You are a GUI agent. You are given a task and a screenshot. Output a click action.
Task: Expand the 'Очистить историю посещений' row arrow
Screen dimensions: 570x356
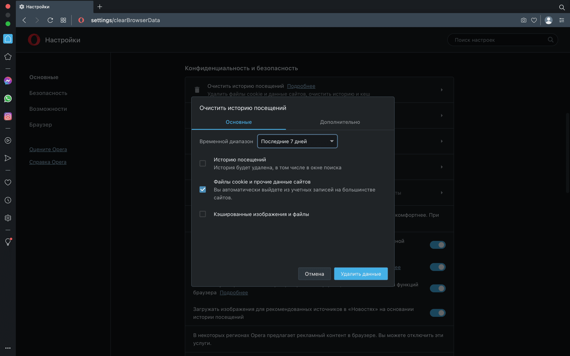click(442, 90)
